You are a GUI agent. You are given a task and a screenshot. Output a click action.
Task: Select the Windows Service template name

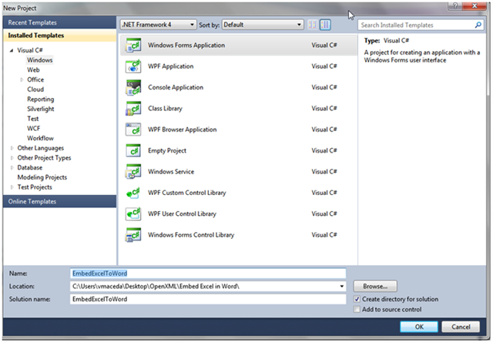coord(171,171)
